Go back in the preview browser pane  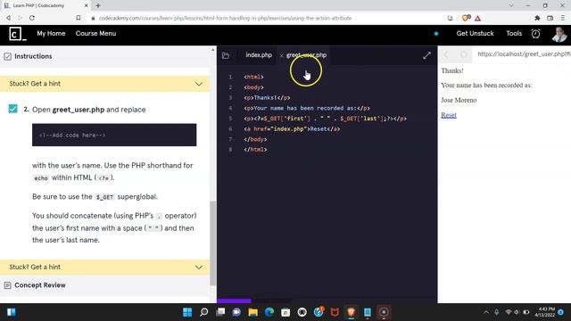click(446, 54)
